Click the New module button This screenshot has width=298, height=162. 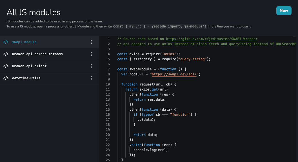pyautogui.click(x=284, y=11)
